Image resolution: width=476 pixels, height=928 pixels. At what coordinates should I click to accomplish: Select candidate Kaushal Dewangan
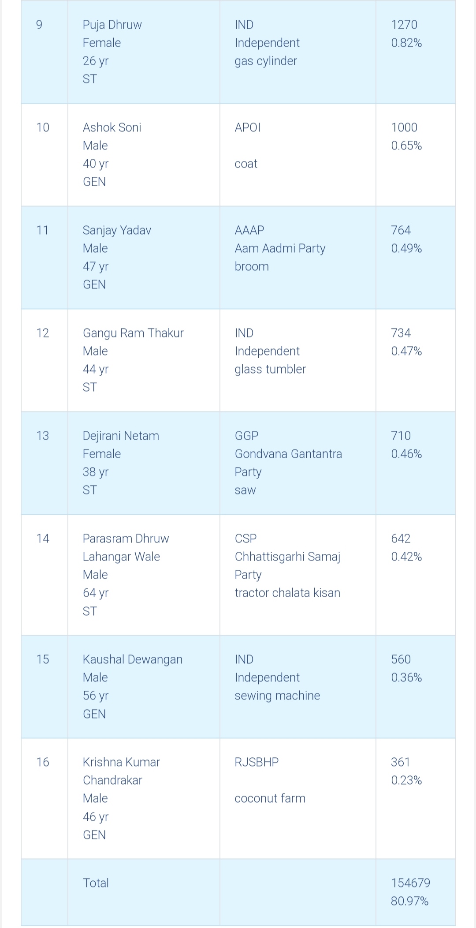[132, 659]
